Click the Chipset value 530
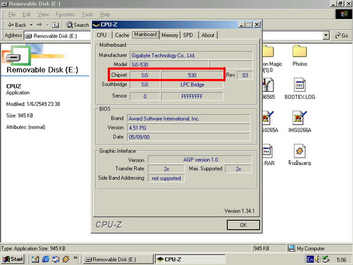Viewport: 353px width, 265px height. click(192, 75)
